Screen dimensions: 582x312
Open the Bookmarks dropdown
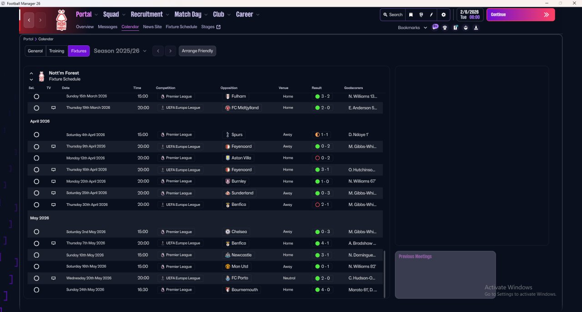pos(412,28)
